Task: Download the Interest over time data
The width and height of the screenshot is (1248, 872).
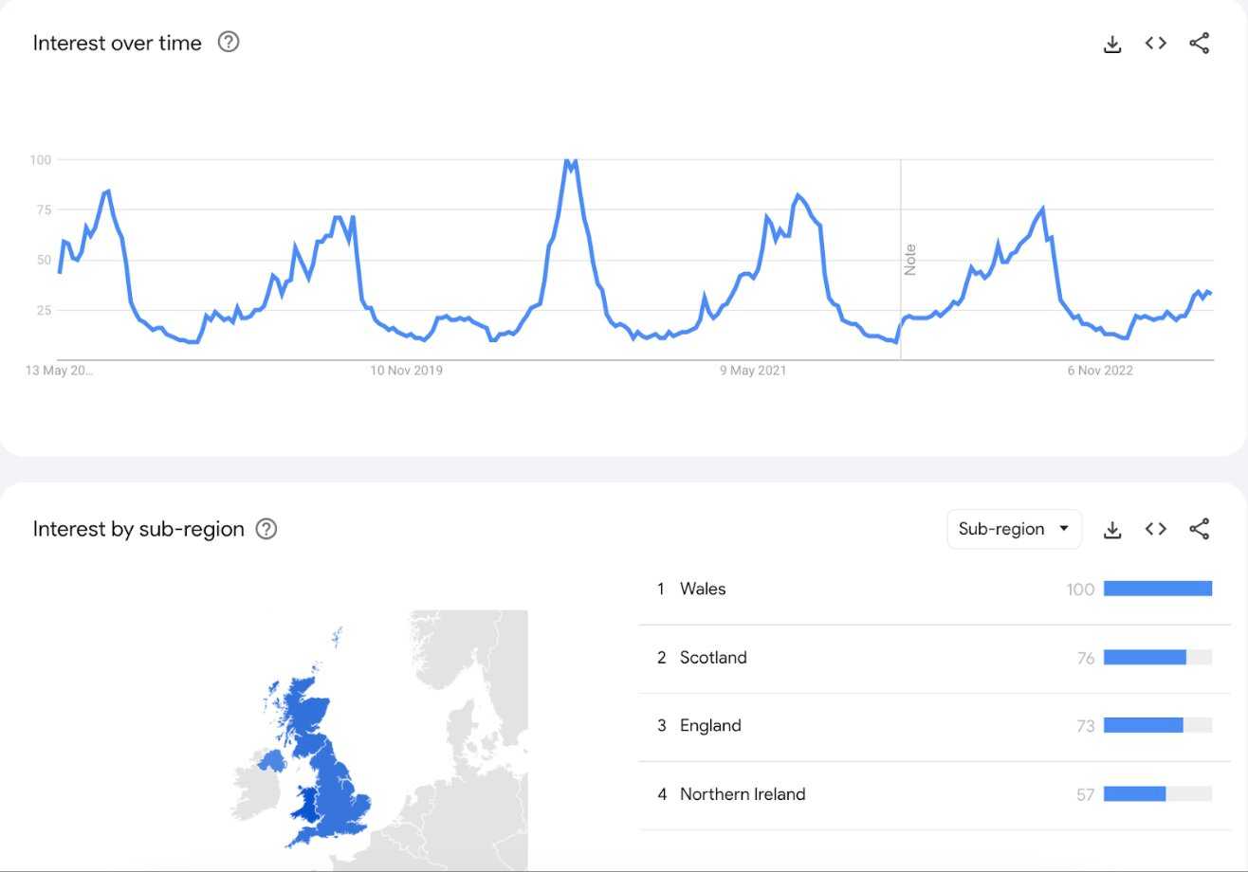Action: (1112, 44)
